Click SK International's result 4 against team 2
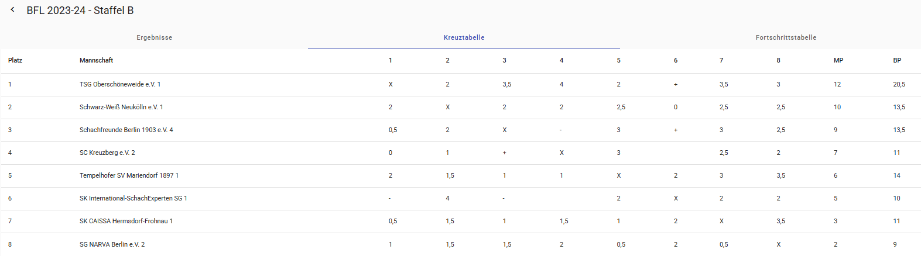This screenshot has height=256, width=921. point(447,198)
